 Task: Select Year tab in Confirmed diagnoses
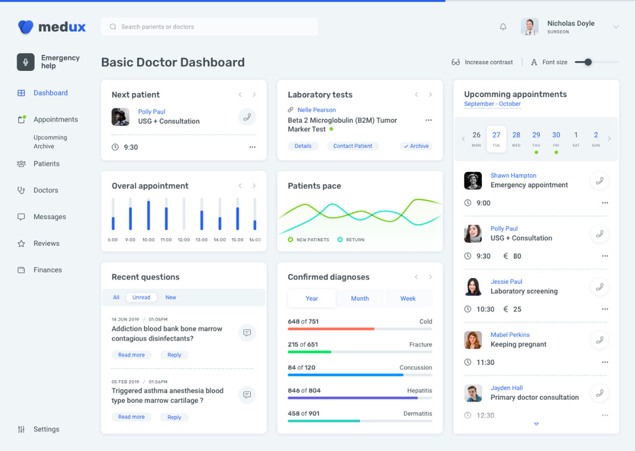pyautogui.click(x=312, y=298)
